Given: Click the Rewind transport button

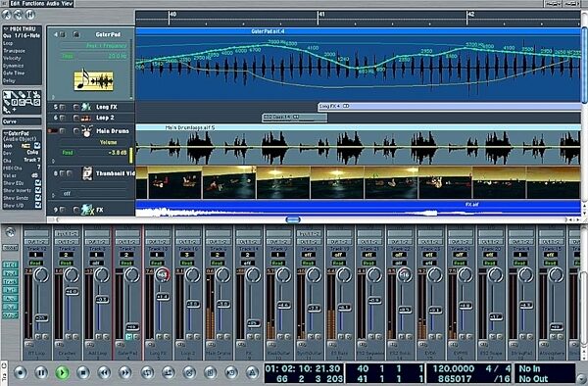Looking at the screenshot, I should tap(104, 372).
